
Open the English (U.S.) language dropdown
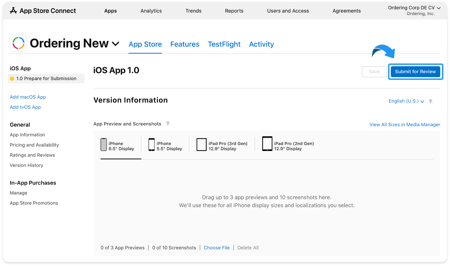click(406, 101)
